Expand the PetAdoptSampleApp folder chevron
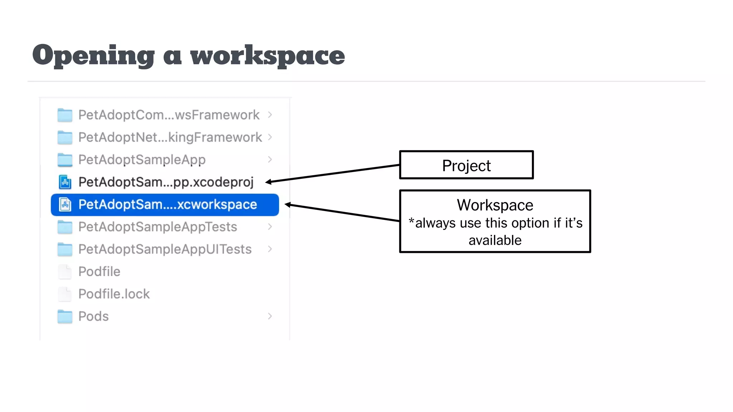This screenshot has height=412, width=733. pos(270,160)
